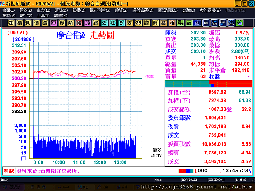Click the Esc toolbar button
255x191 pixels.
(206, 23)
